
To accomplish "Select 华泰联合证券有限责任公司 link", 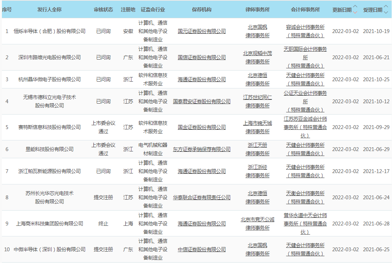I will [x=202, y=197].
